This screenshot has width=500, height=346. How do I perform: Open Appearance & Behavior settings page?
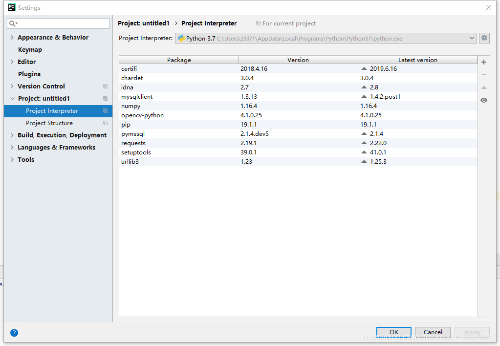53,37
